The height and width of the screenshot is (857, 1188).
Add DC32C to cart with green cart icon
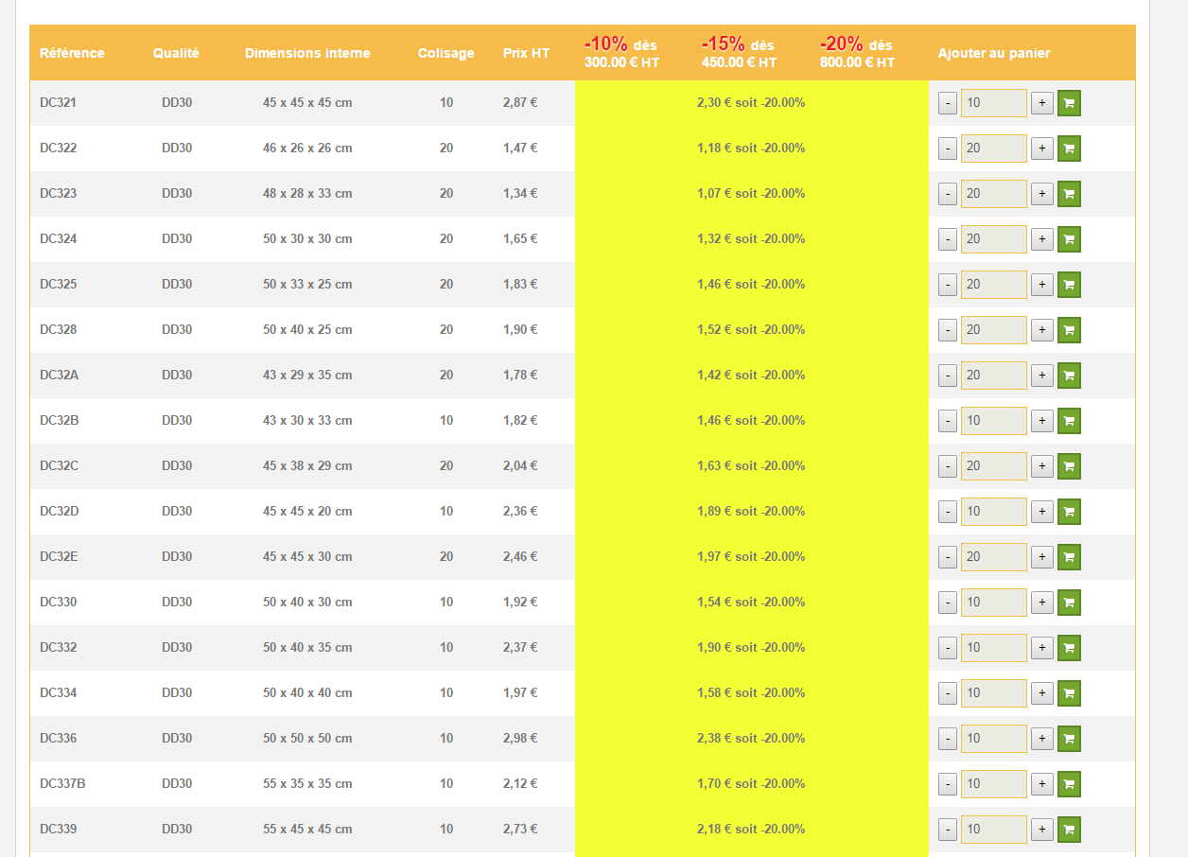click(x=1069, y=466)
